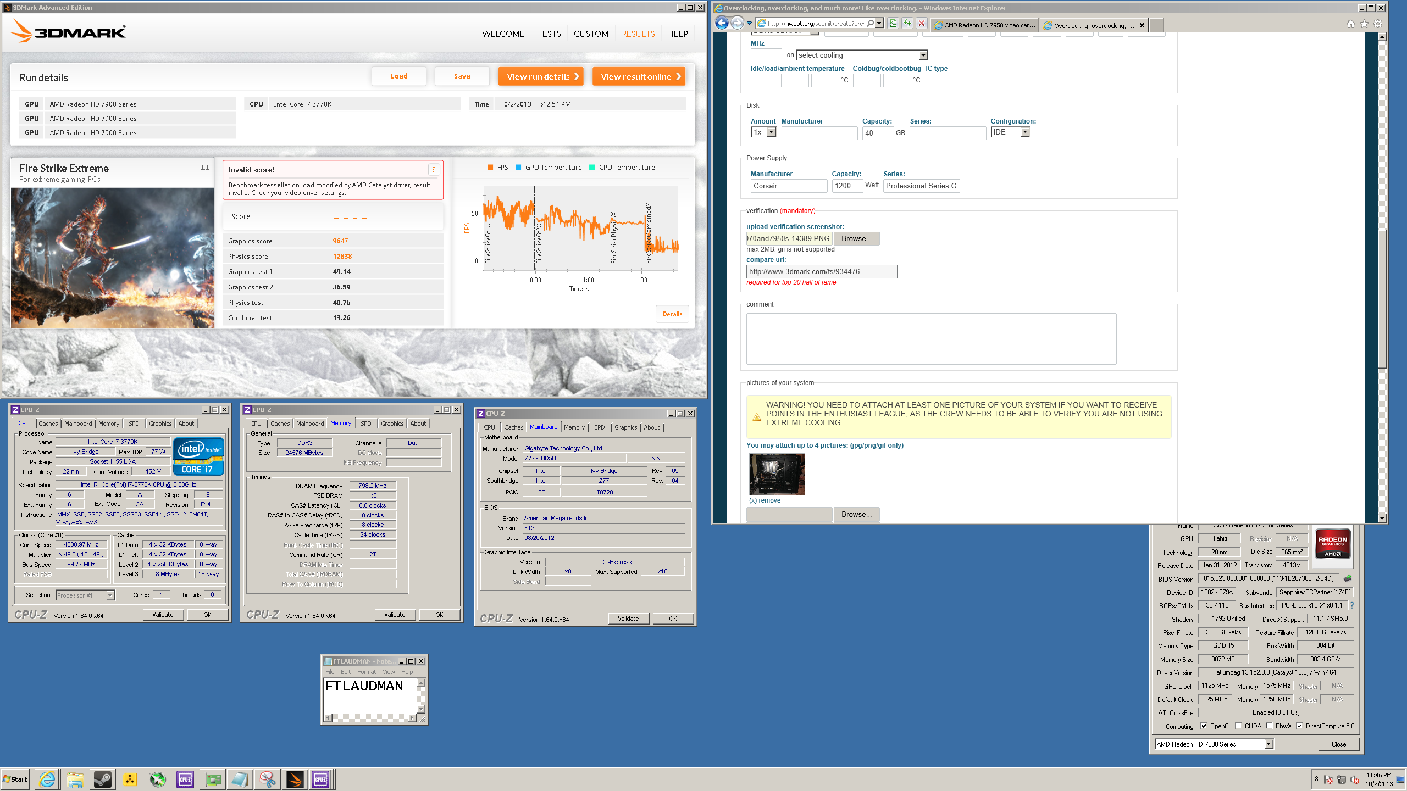
Task: Click the IE compatibility view icon
Action: (x=893, y=23)
